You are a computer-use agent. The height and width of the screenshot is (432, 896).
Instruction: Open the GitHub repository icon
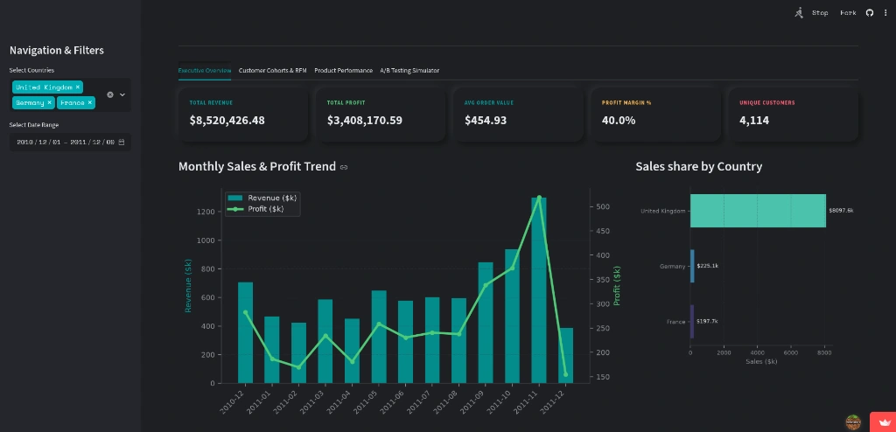870,12
